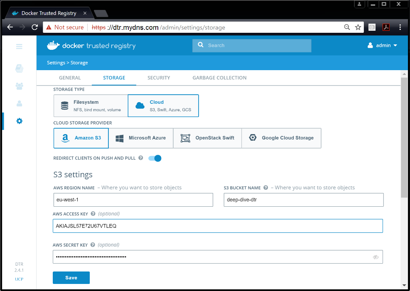Open Users icon in left sidebar
The height and width of the screenshot is (291, 410).
[19, 103]
